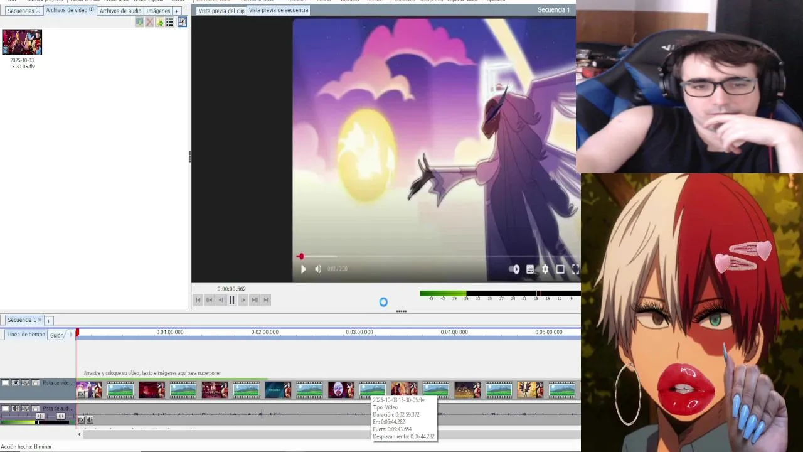This screenshot has height=452, width=803.
Task: Jump to the start of the sequence
Action: click(198, 300)
